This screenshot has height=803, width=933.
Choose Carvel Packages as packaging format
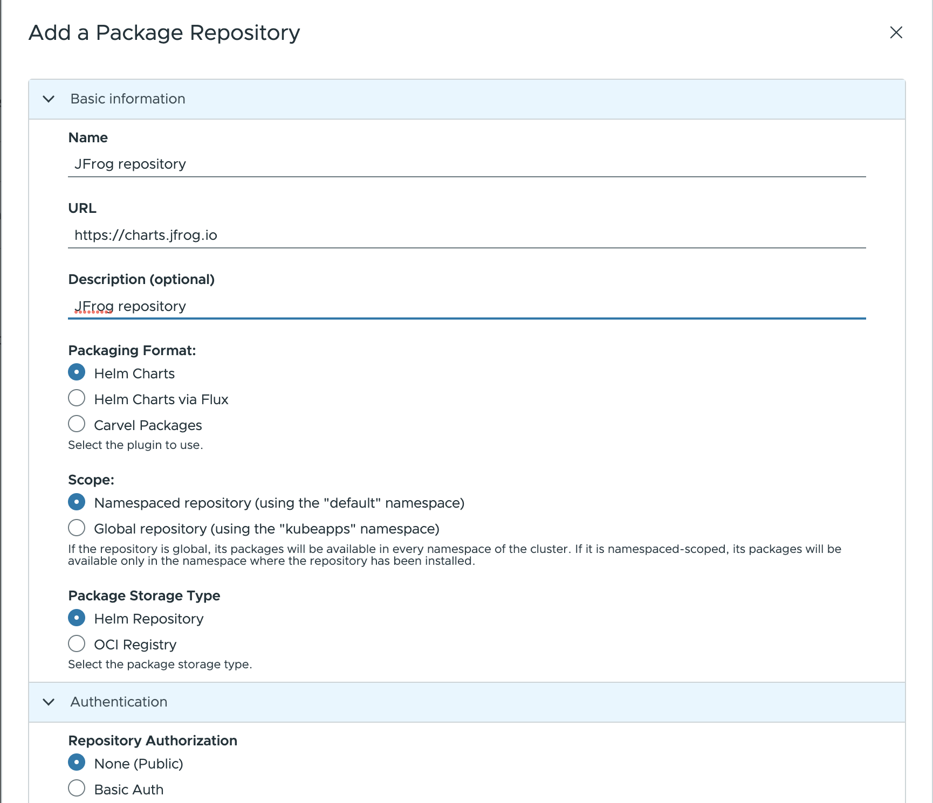(77, 424)
